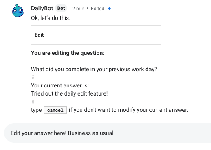Image resolution: width=211 pixels, height=150 pixels.
Task: Click the cancel code chip
Action: 55,110
